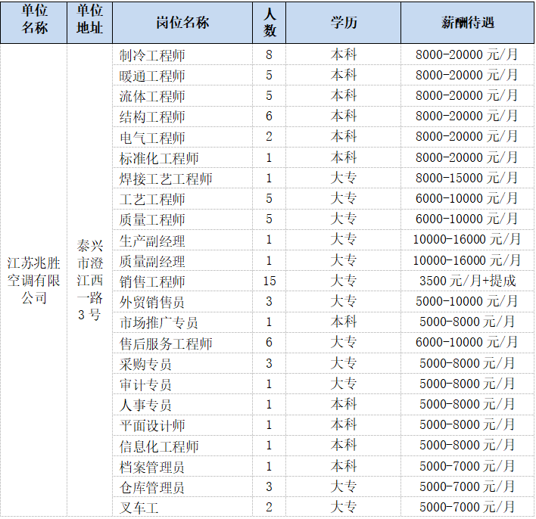The width and height of the screenshot is (536, 519).
Task: Select the 外贸销售员 cell
Action: click(182, 301)
